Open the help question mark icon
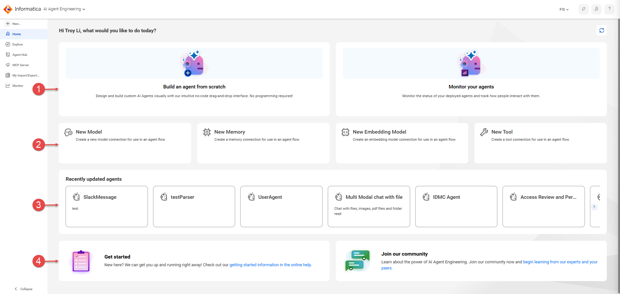The height and width of the screenshot is (294, 620). (x=609, y=9)
